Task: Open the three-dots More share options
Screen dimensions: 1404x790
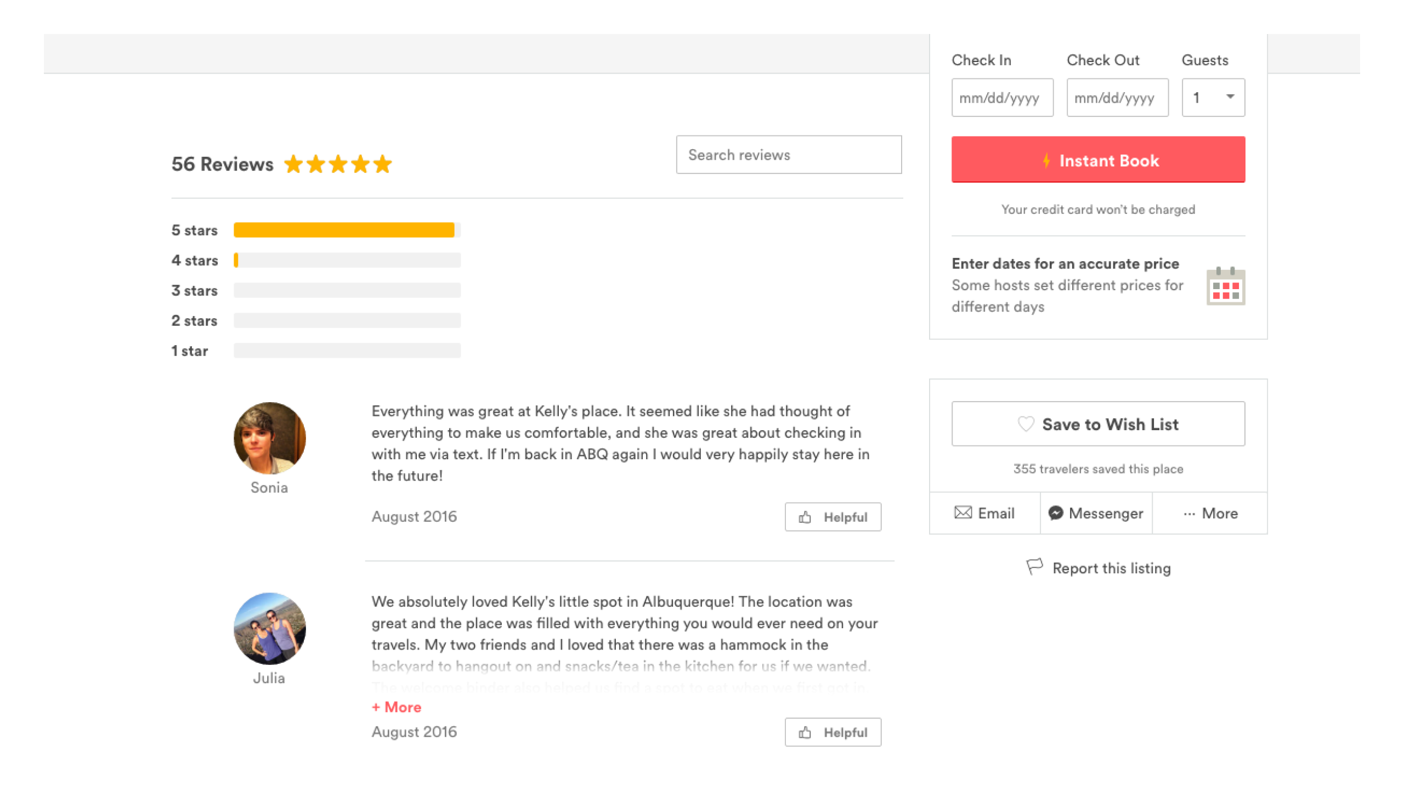Action: click(1210, 513)
